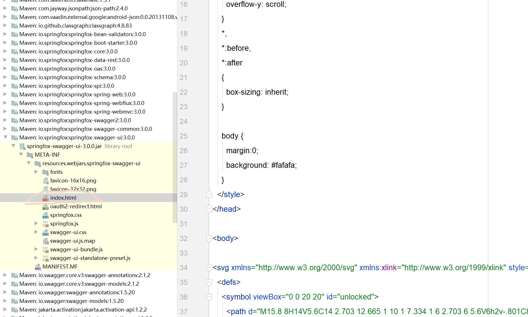Click the project tree vertical scrollbar
Image resolution: width=528 pixels, height=317 pixels.
tap(175, 157)
